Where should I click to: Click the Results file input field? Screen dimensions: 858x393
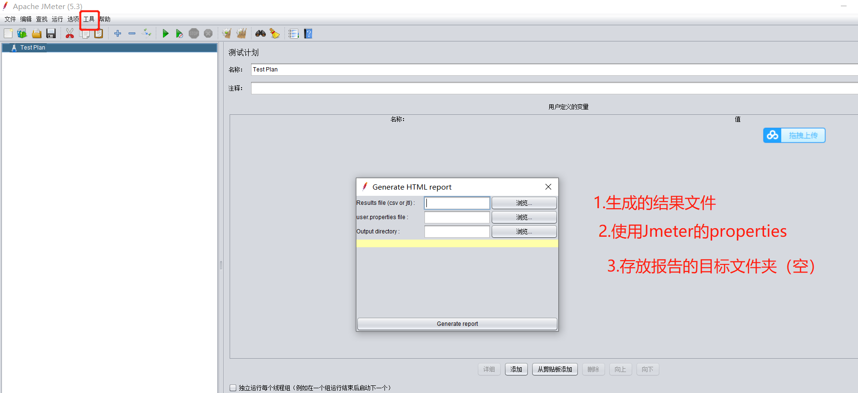click(457, 203)
